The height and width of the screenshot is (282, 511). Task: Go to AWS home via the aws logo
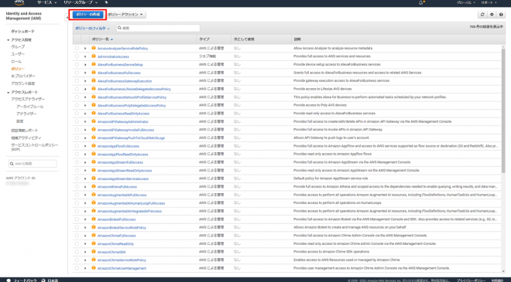tap(19, 2)
